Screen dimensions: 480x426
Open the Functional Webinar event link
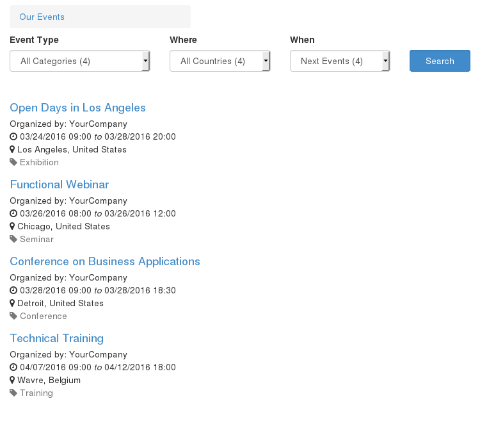tap(60, 184)
